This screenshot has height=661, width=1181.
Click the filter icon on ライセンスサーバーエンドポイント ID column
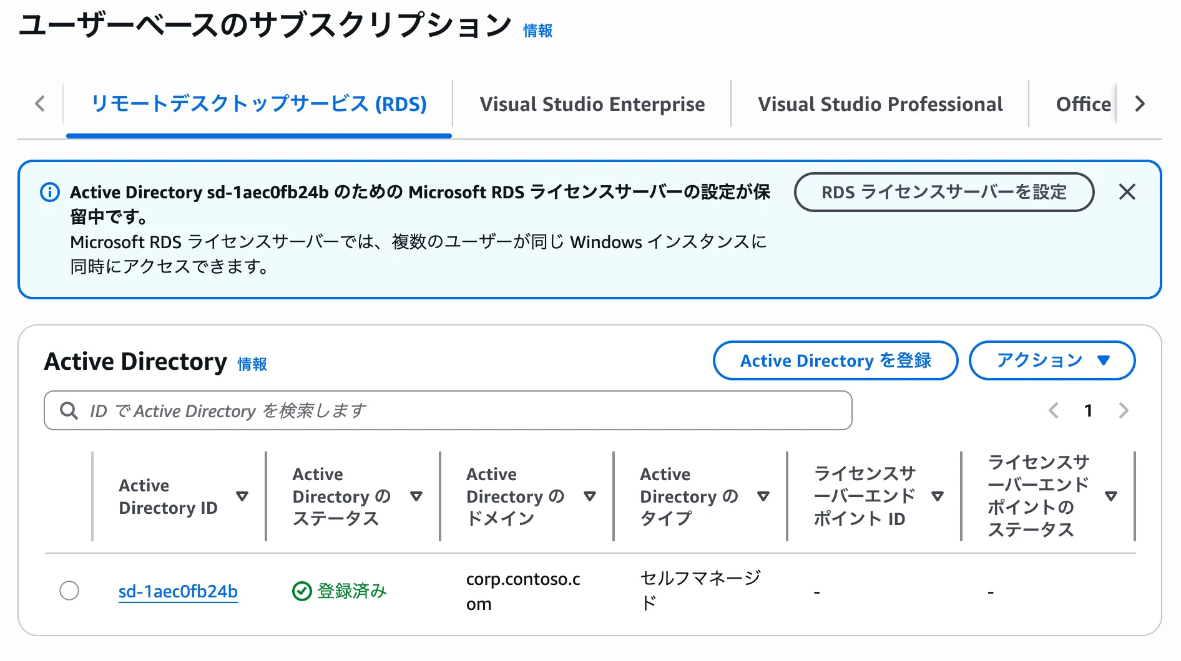(x=938, y=496)
